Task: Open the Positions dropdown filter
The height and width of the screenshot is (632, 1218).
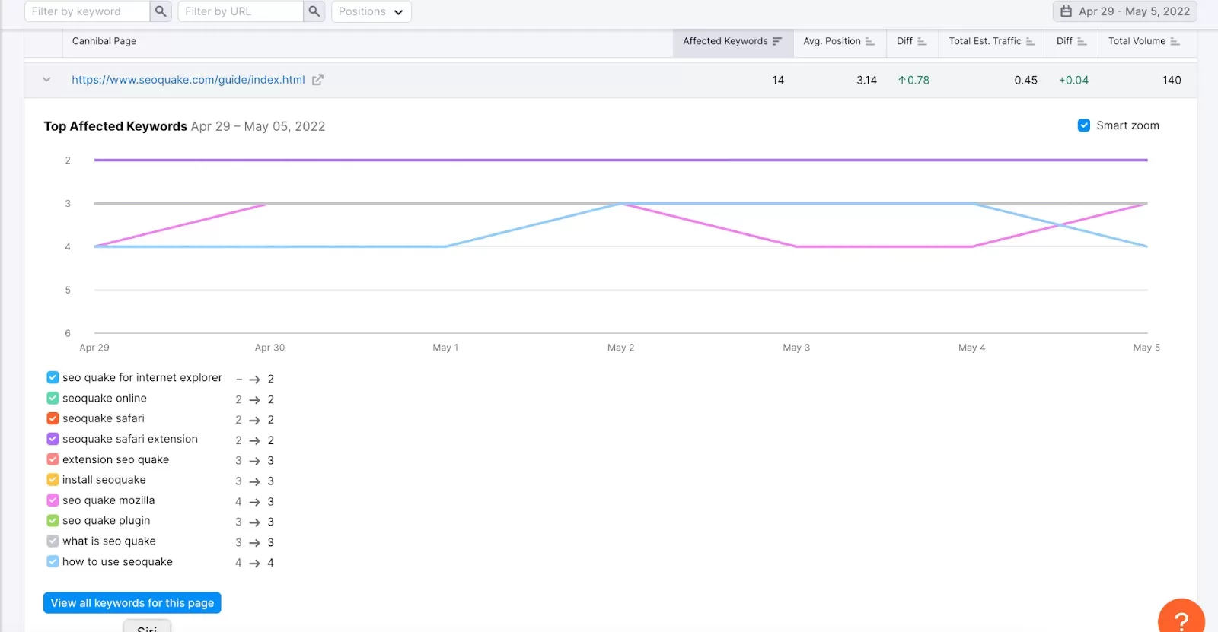Action: point(371,11)
